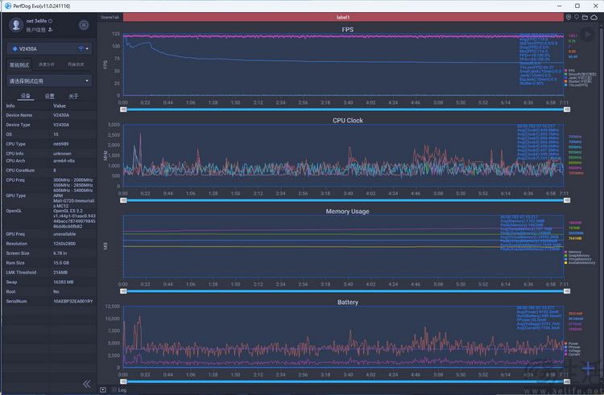Click the CPU Type value mt6989
The width and height of the screenshot is (604, 395).
point(61,144)
